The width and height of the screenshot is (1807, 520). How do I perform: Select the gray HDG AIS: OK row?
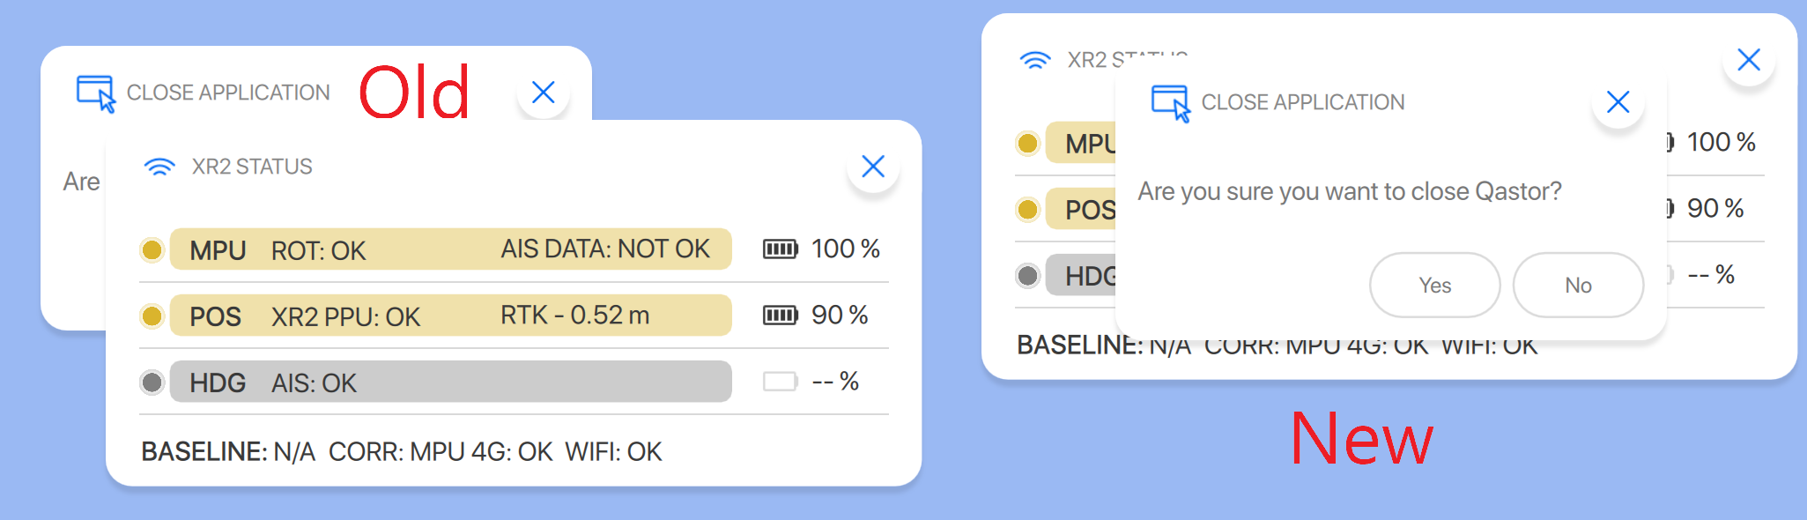[x=450, y=382]
